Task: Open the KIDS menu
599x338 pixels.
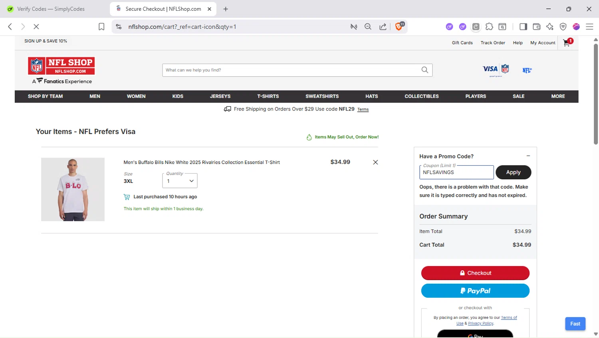Action: click(x=178, y=96)
